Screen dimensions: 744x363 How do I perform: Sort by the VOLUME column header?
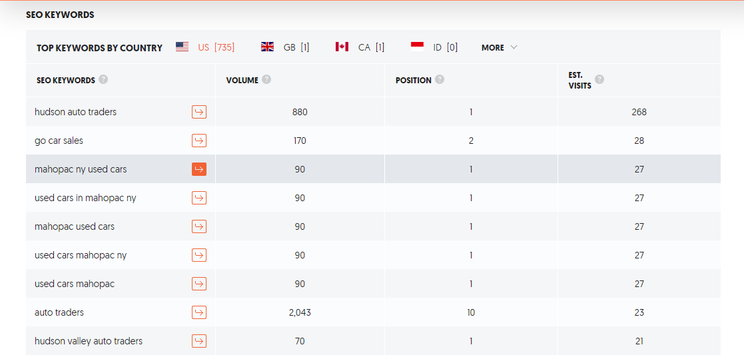242,80
